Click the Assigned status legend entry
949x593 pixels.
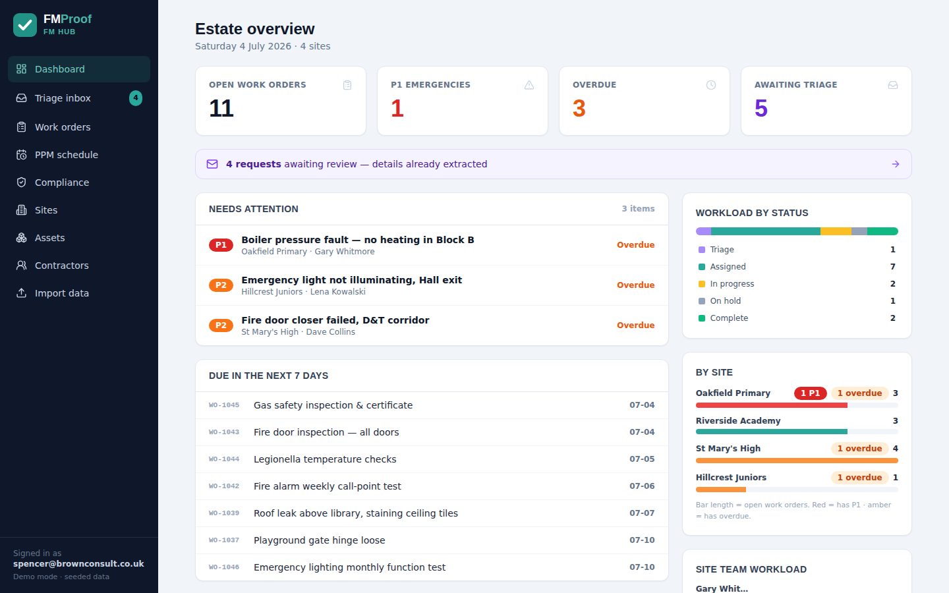coord(797,267)
